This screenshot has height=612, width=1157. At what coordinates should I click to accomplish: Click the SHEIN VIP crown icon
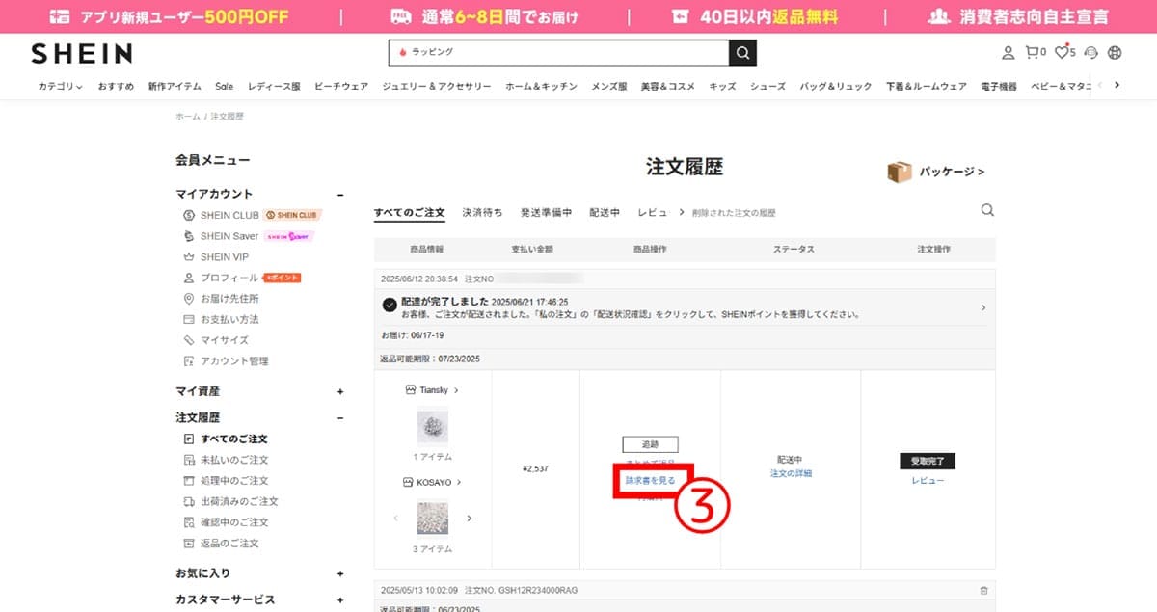tap(191, 257)
